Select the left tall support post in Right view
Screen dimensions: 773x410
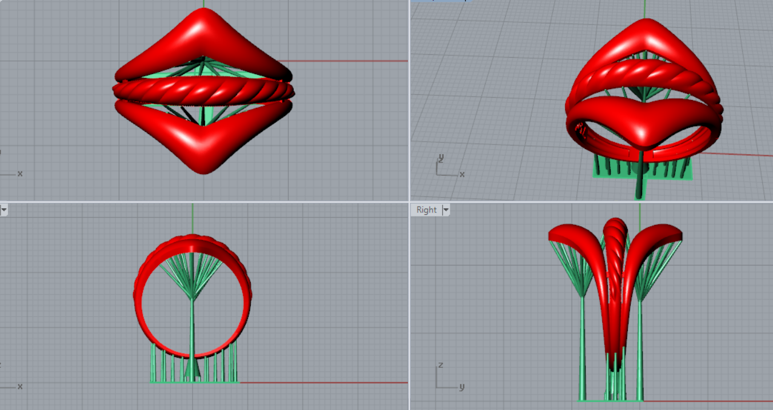pyautogui.click(x=583, y=348)
